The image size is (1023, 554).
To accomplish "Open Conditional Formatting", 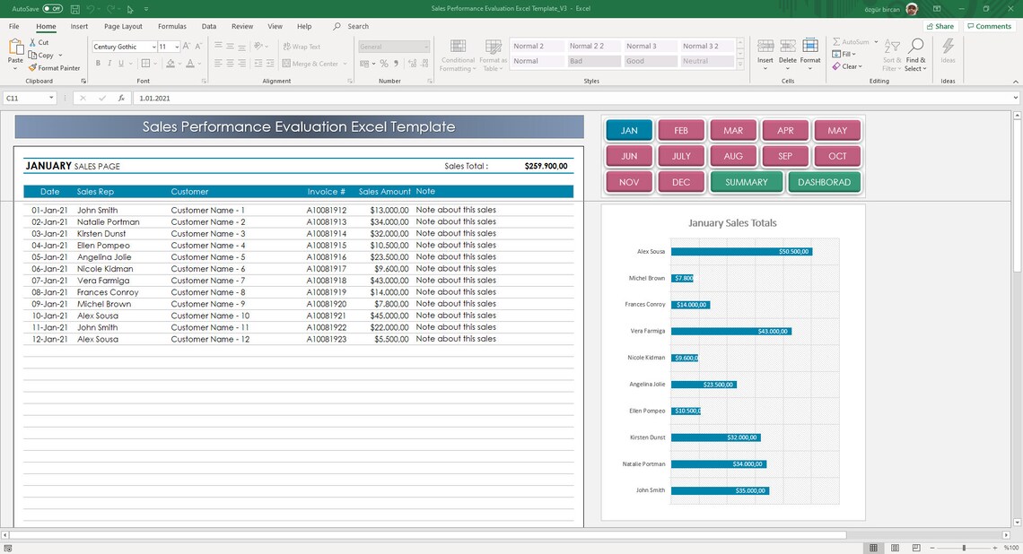I will click(458, 54).
